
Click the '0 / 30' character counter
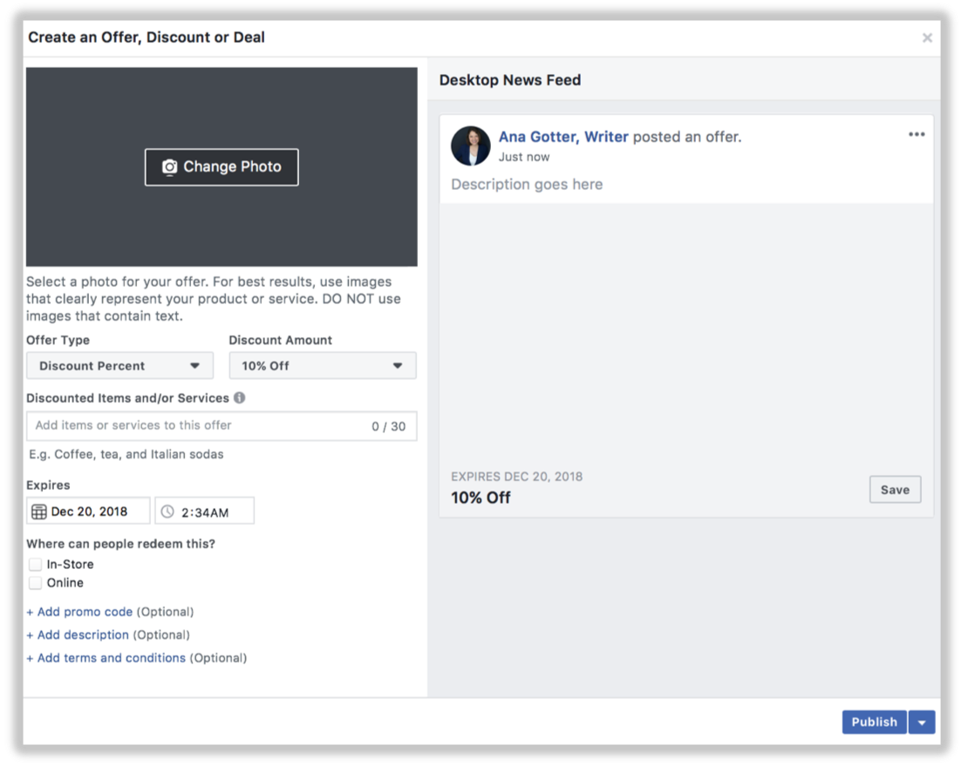click(x=389, y=426)
